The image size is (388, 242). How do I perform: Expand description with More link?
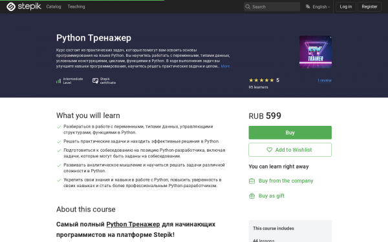click(x=225, y=66)
